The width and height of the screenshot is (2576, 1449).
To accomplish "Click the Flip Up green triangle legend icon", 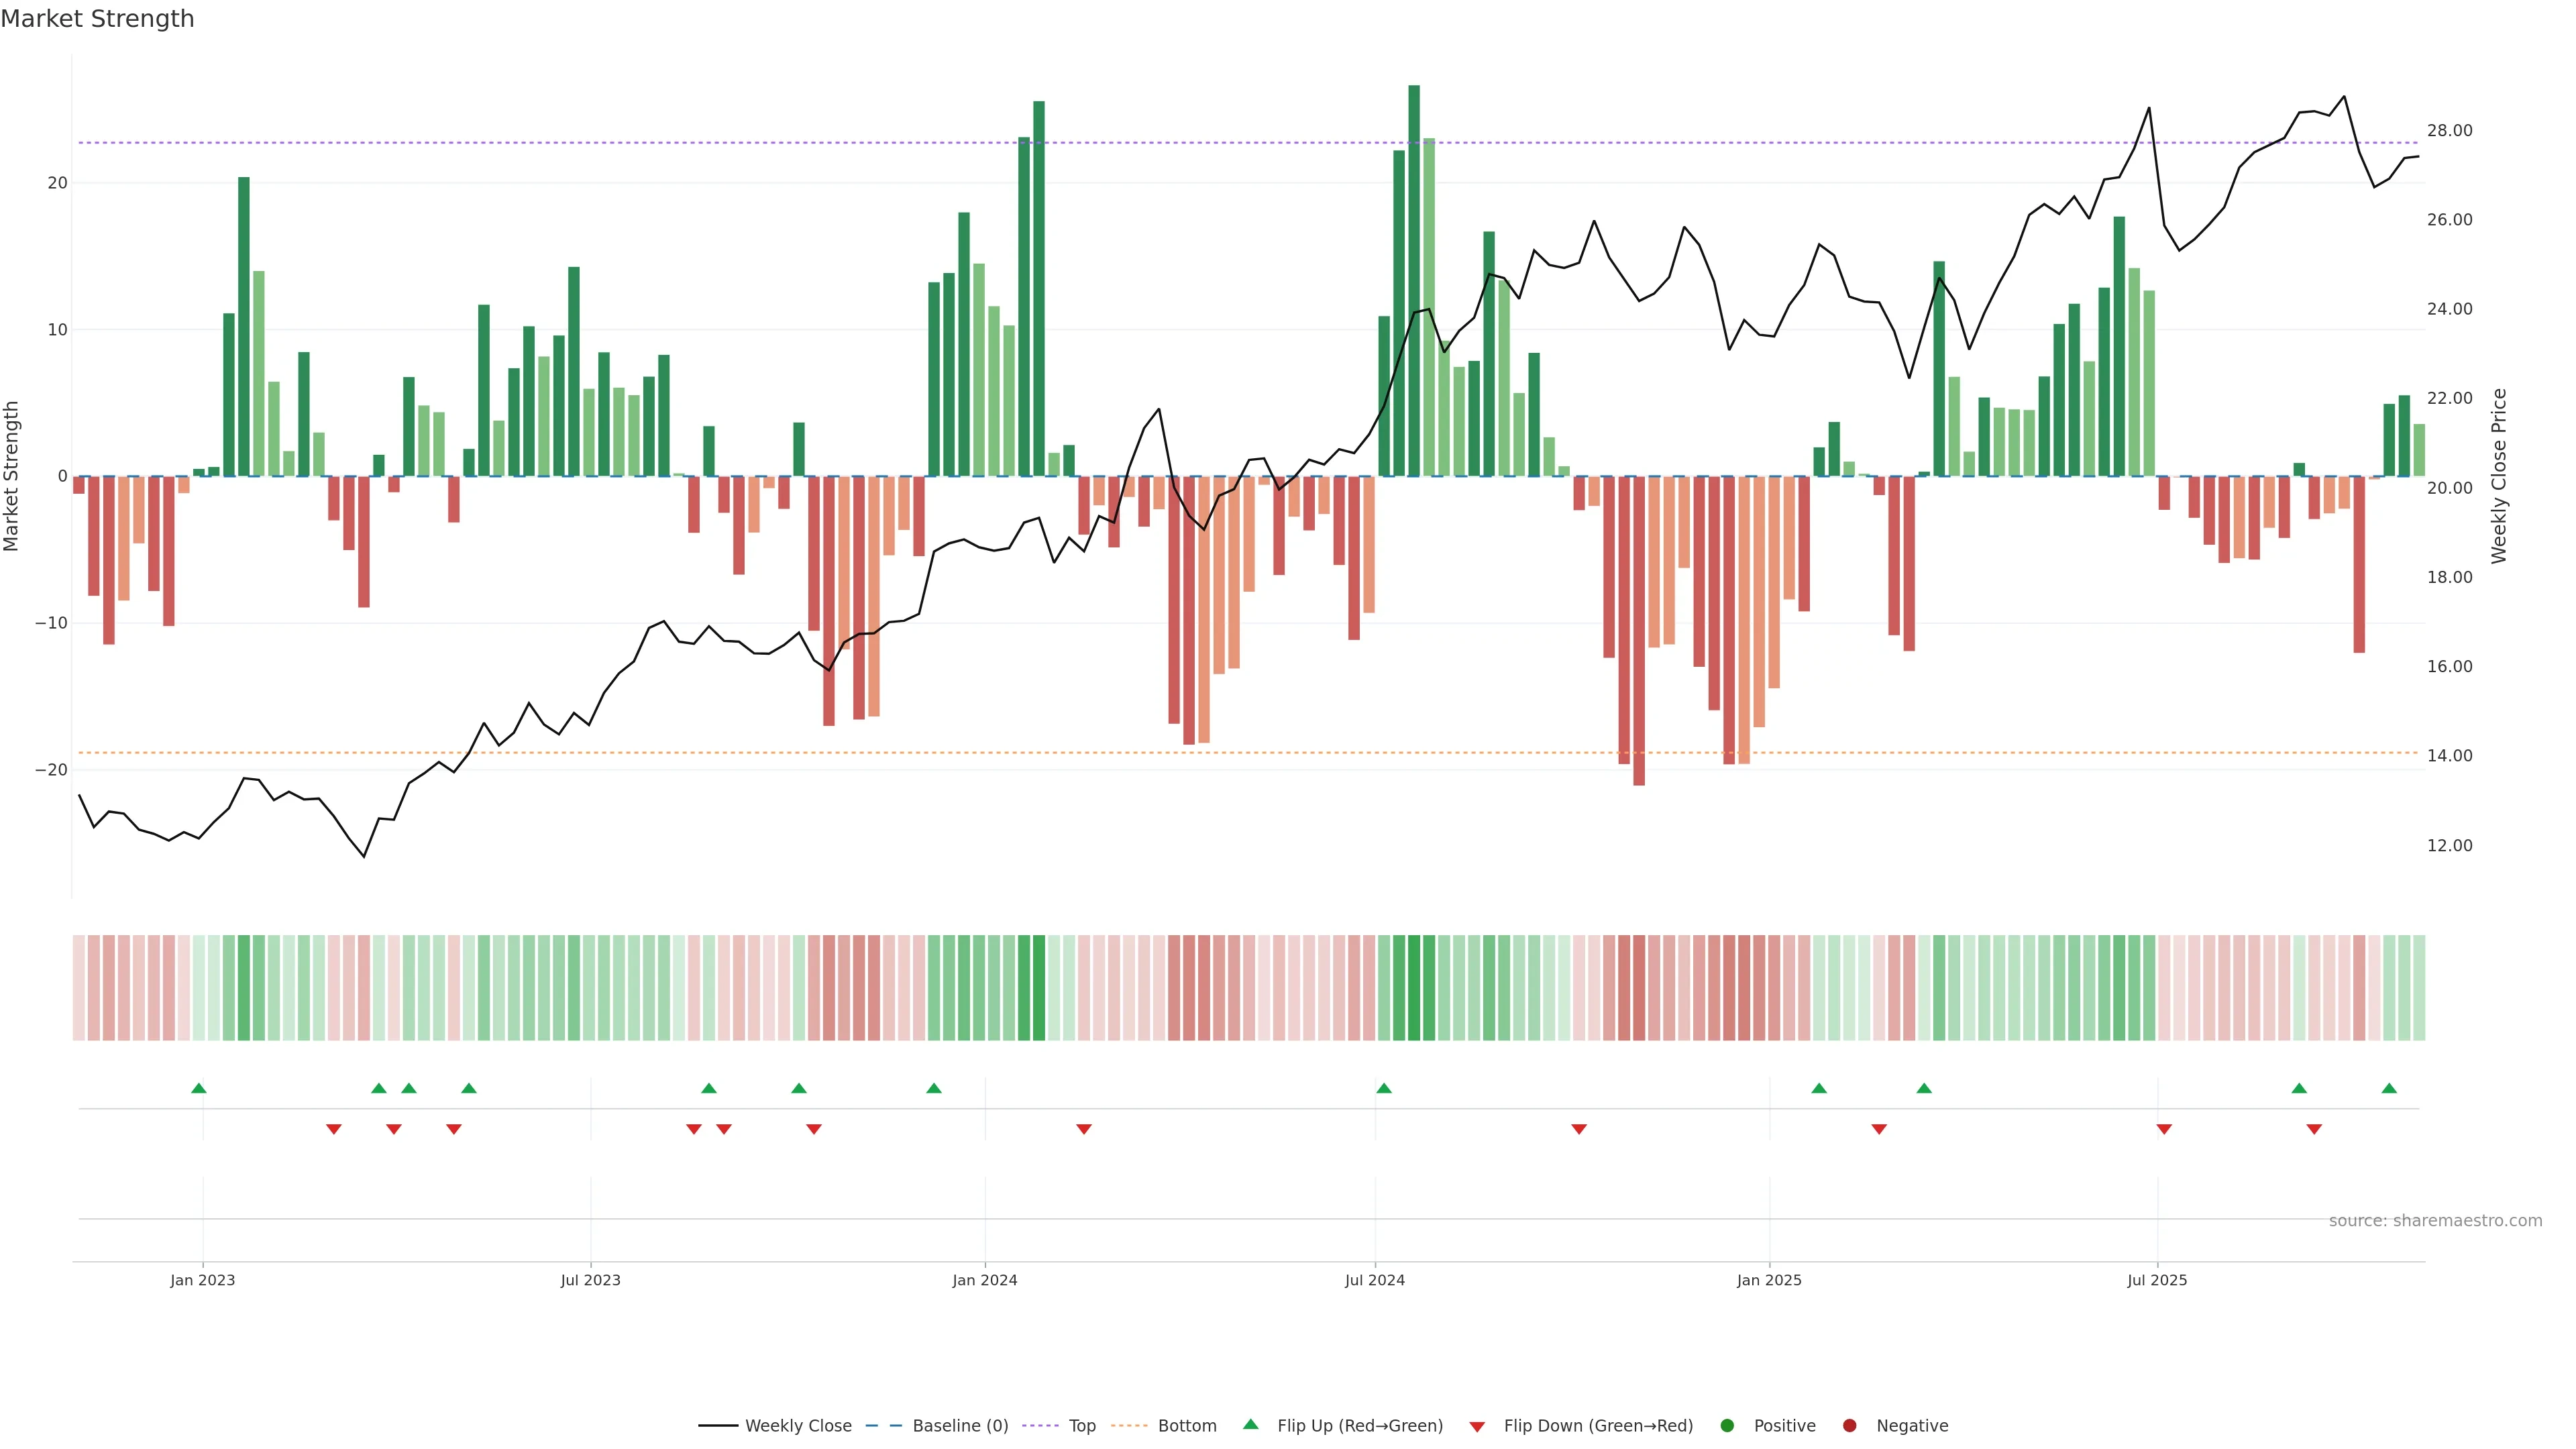I will [x=1250, y=1425].
